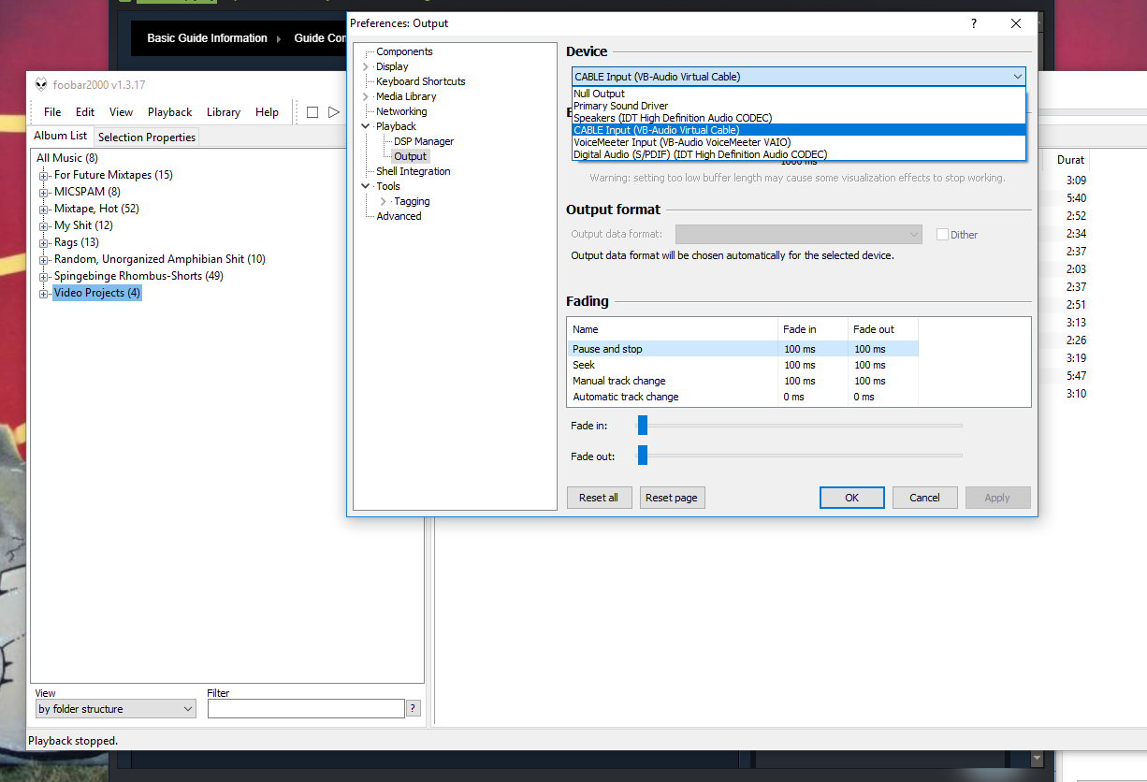This screenshot has height=782, width=1147.
Task: Open Shell Integration preferences page
Action: pyautogui.click(x=413, y=171)
